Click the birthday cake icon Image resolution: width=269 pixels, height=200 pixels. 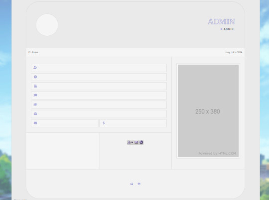point(35,86)
